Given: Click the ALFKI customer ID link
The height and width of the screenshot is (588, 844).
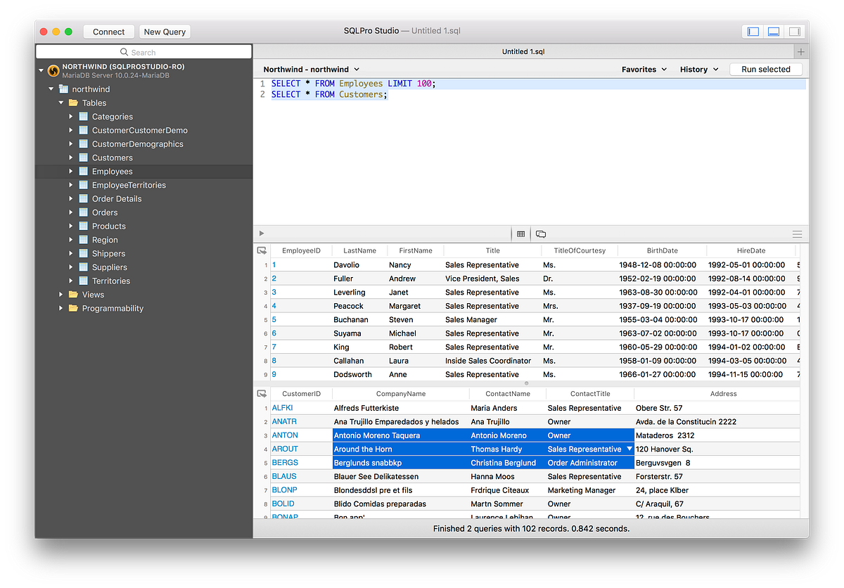Looking at the screenshot, I should click(x=283, y=407).
